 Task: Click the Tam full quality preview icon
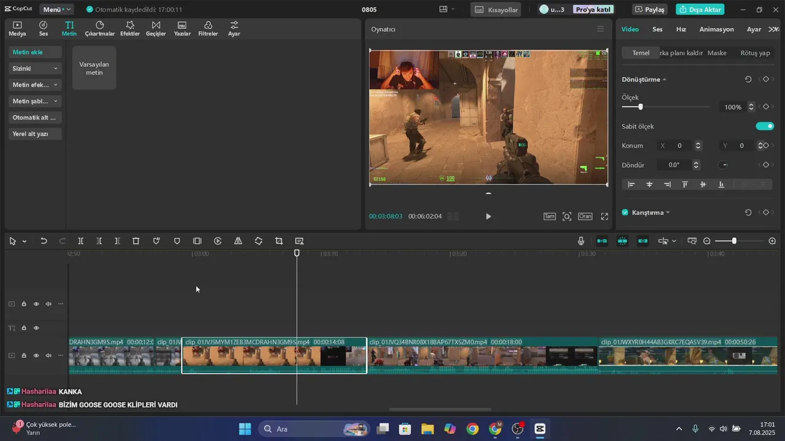tap(549, 216)
